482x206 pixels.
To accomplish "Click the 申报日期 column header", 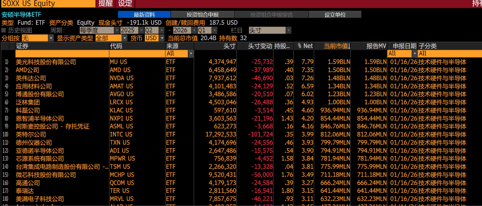I will [x=402, y=46].
